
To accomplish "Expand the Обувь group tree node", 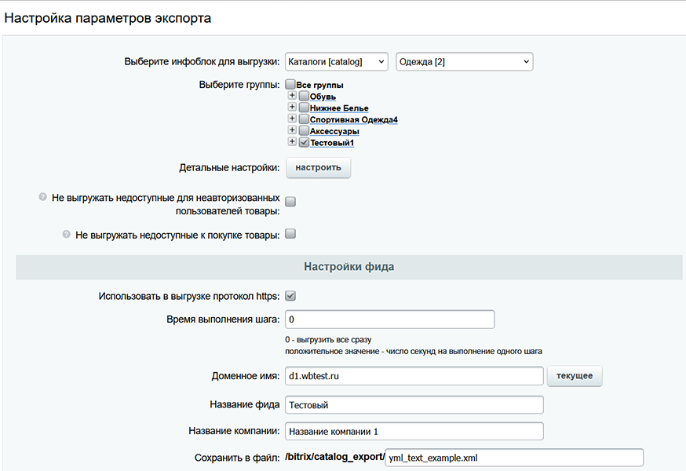I will tap(293, 96).
